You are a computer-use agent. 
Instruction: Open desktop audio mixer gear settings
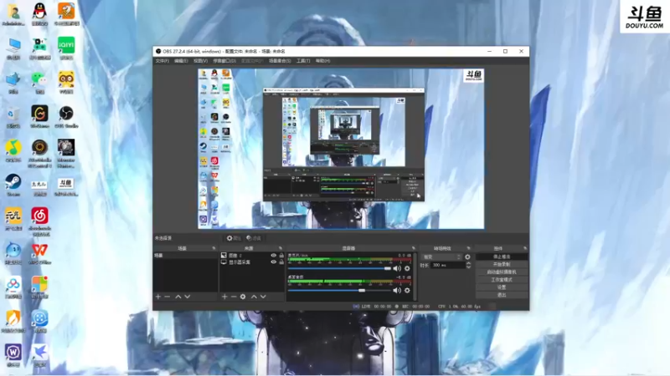[407, 290]
